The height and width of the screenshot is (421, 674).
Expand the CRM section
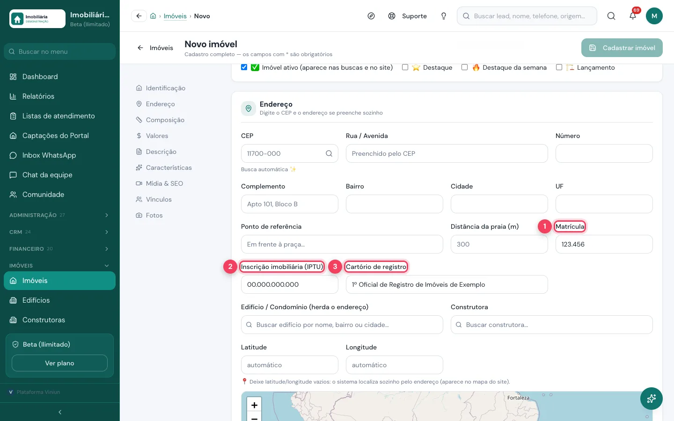(x=60, y=232)
